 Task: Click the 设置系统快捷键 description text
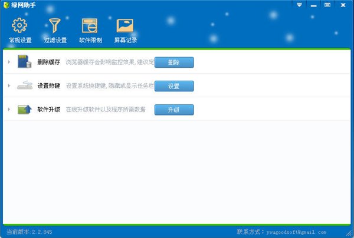[x=110, y=86]
